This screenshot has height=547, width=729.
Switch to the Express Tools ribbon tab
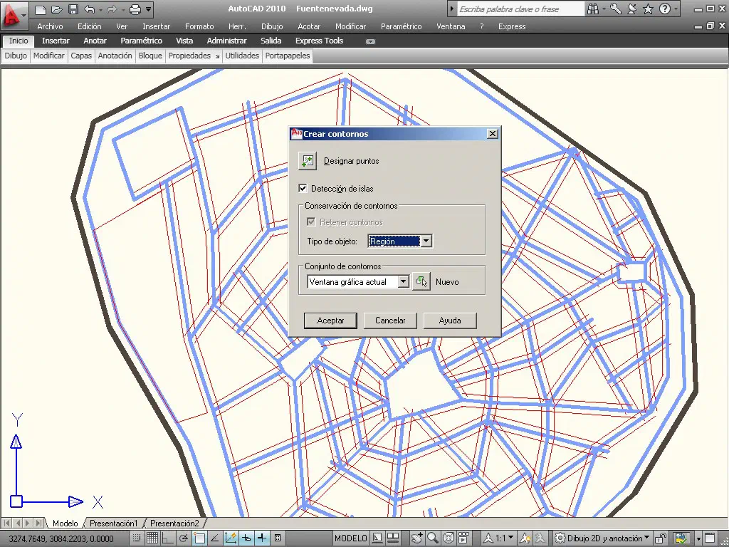pyautogui.click(x=319, y=41)
